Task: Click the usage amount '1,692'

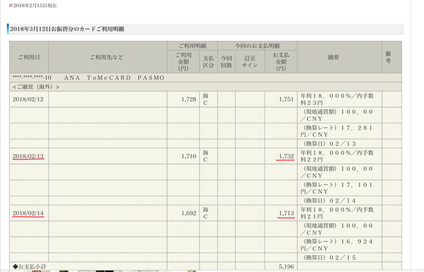Action: pos(189,213)
